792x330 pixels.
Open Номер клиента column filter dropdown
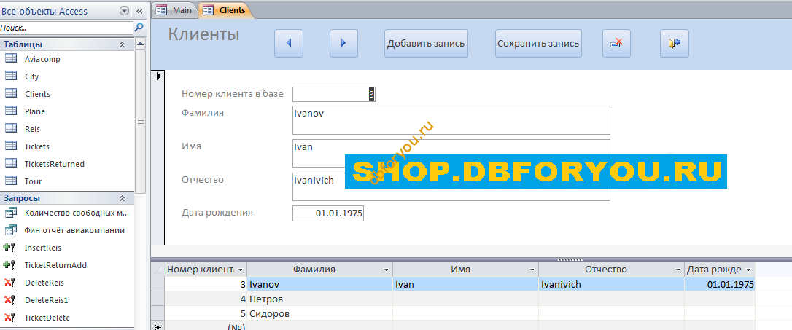point(241,270)
